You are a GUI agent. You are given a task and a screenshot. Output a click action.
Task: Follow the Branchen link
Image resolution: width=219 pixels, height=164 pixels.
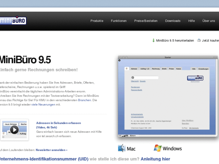pos(85,100)
